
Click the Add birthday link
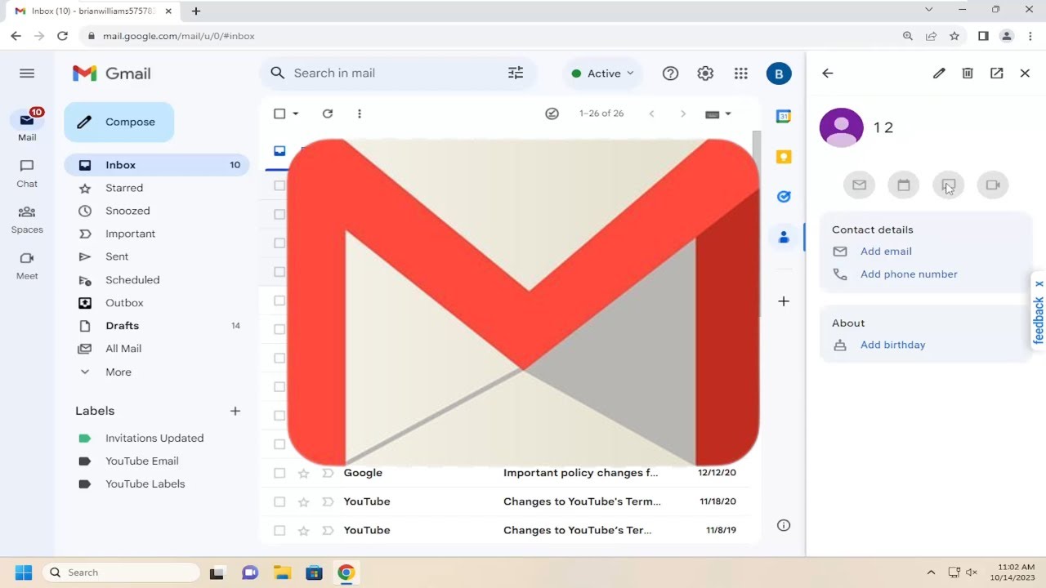(892, 345)
